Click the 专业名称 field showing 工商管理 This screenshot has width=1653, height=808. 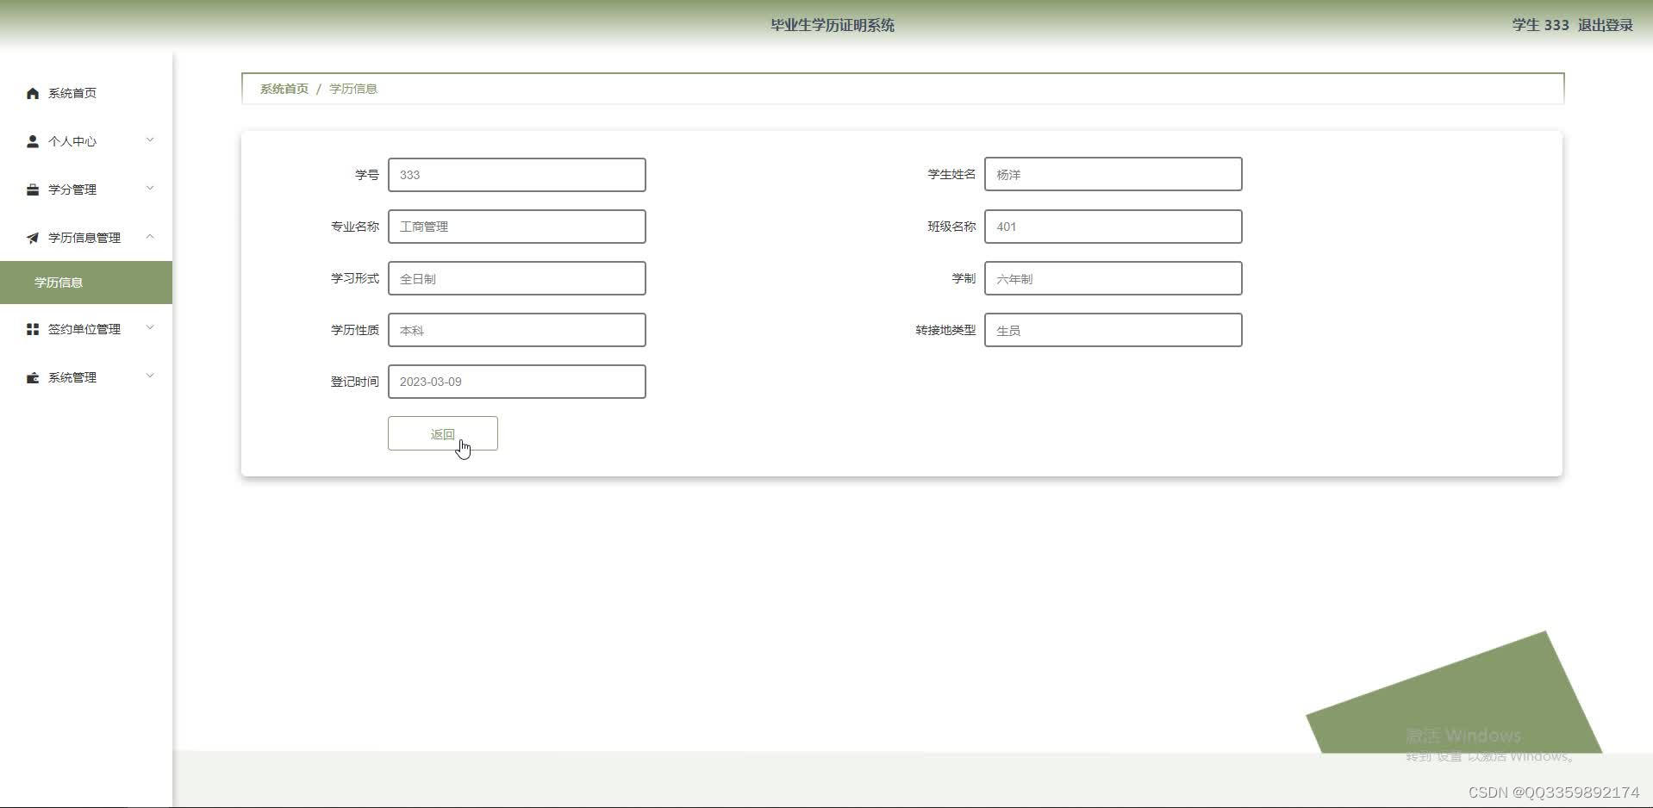(517, 227)
